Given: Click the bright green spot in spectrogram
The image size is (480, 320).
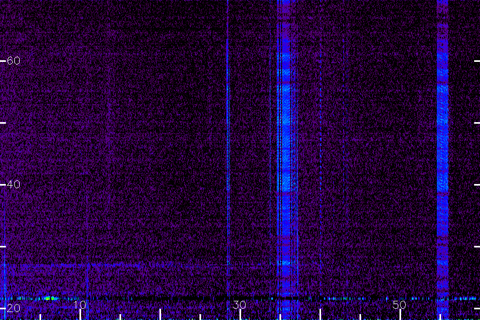Looking at the screenshot, I should [x=50, y=298].
